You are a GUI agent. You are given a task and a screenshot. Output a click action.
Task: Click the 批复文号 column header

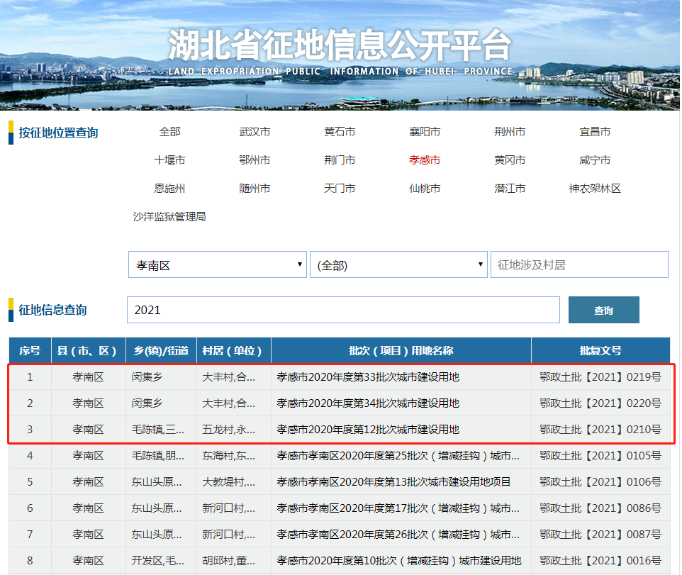(x=600, y=351)
